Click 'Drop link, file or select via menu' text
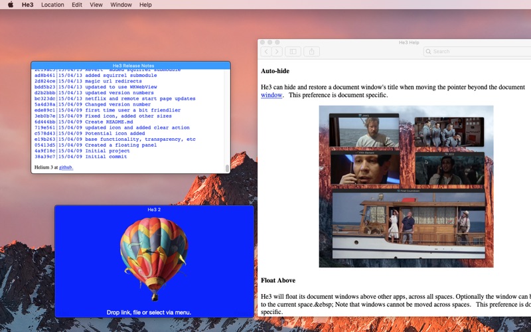Image resolution: width=531 pixels, height=332 pixels. [149, 312]
